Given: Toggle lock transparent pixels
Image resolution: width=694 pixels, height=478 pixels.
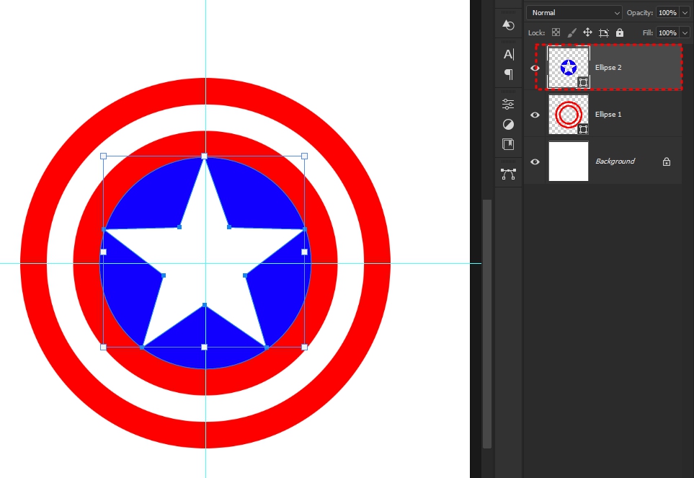Looking at the screenshot, I should click(x=556, y=32).
